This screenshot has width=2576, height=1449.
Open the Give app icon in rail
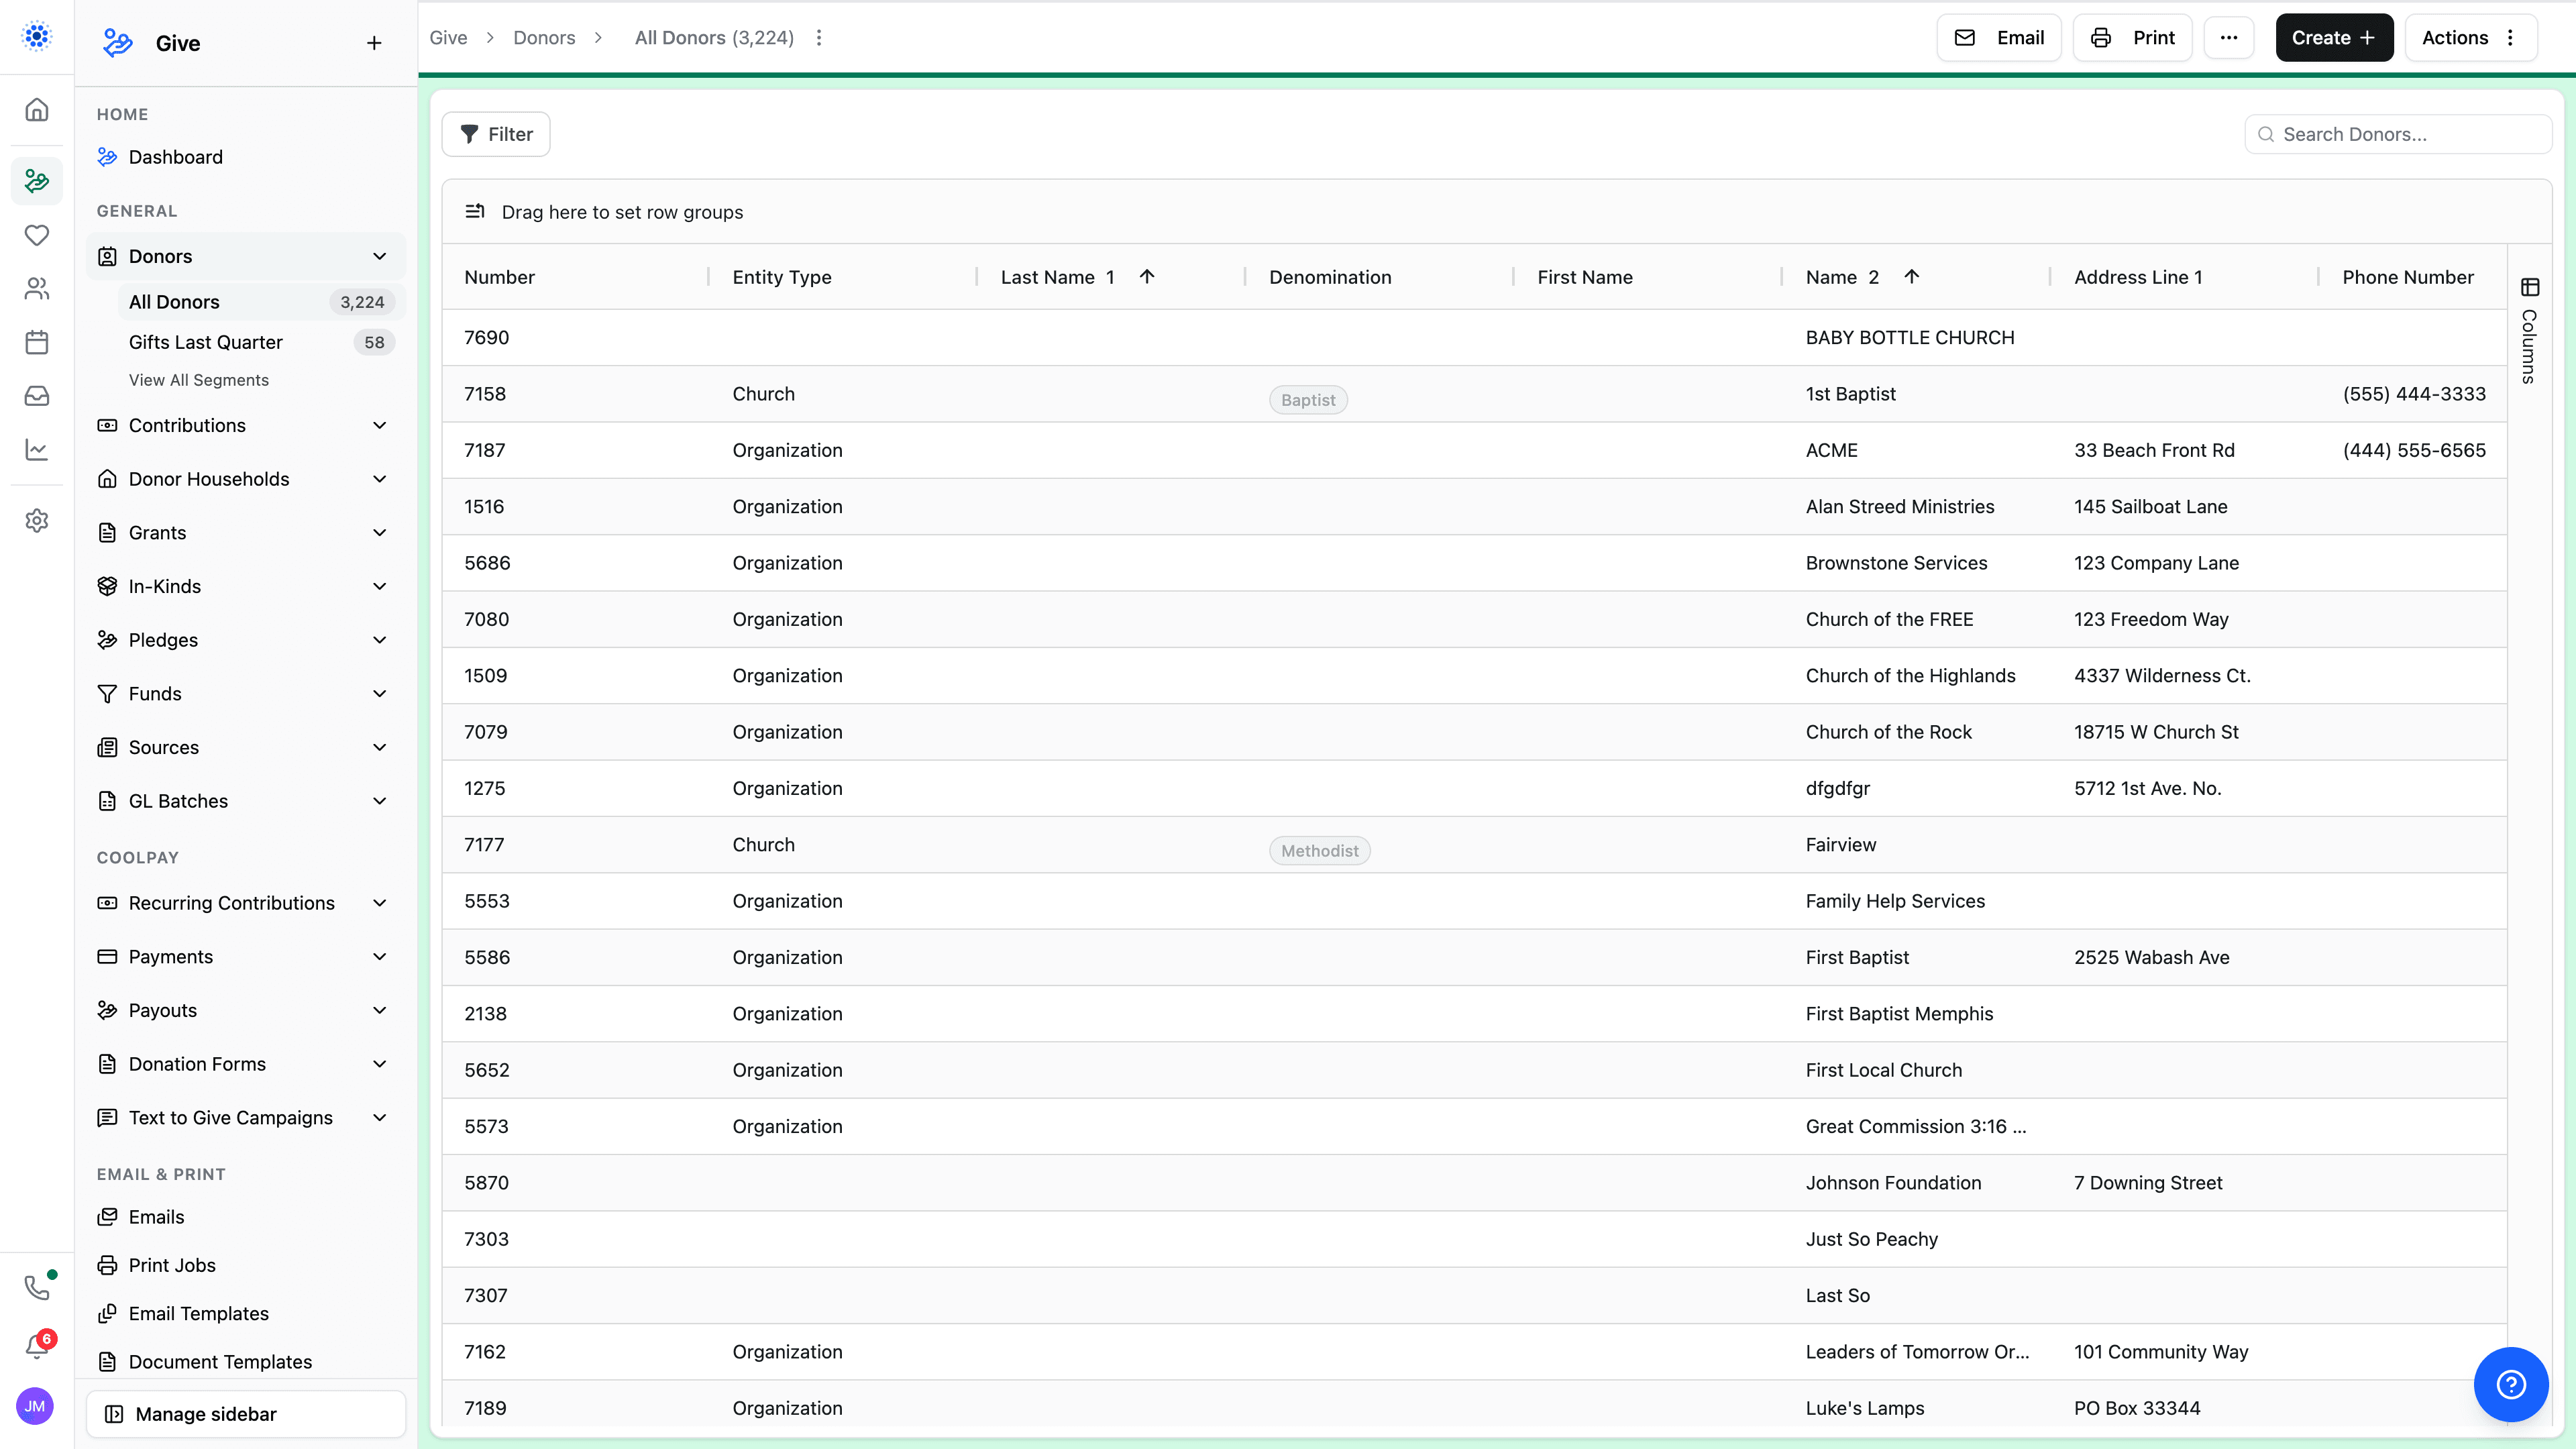coord(37,181)
